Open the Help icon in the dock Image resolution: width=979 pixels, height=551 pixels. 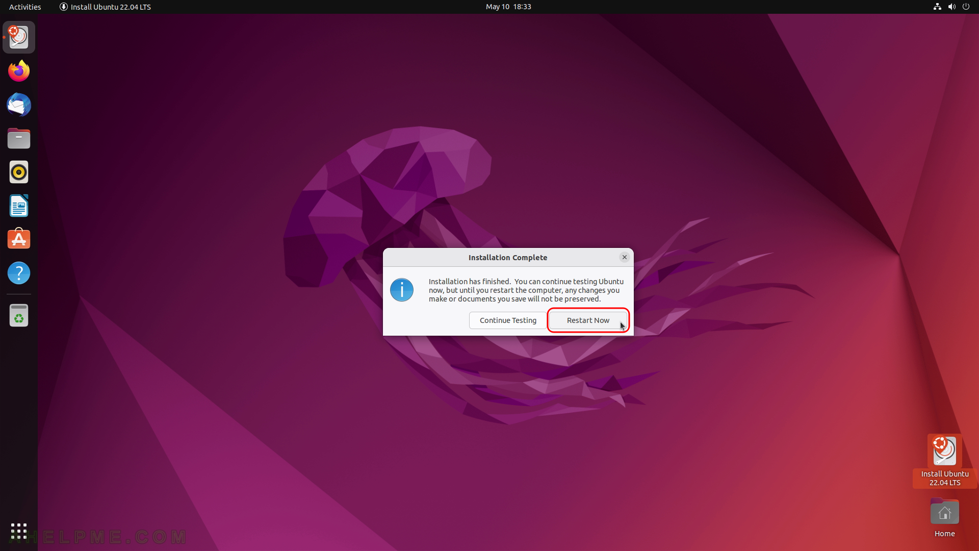pyautogui.click(x=19, y=273)
